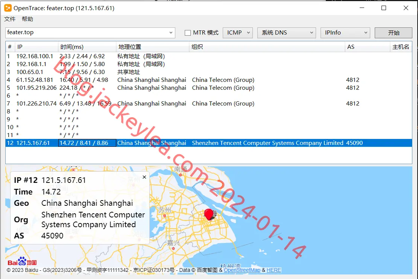
Task: Open the 系统 DNS resolver dropdown
Action: 287,33
